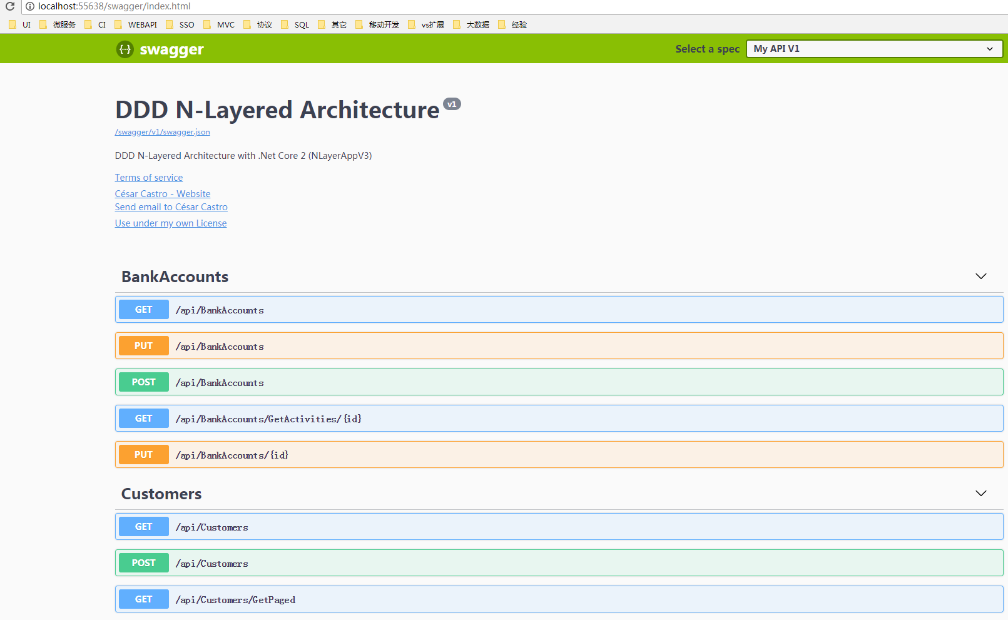This screenshot has height=620, width=1008.
Task: Open Use under my own License link
Action: tap(171, 223)
